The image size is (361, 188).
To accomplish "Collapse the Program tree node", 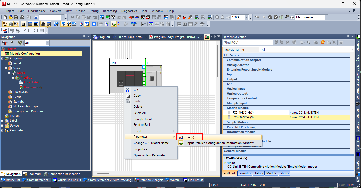I will pos(2,58).
